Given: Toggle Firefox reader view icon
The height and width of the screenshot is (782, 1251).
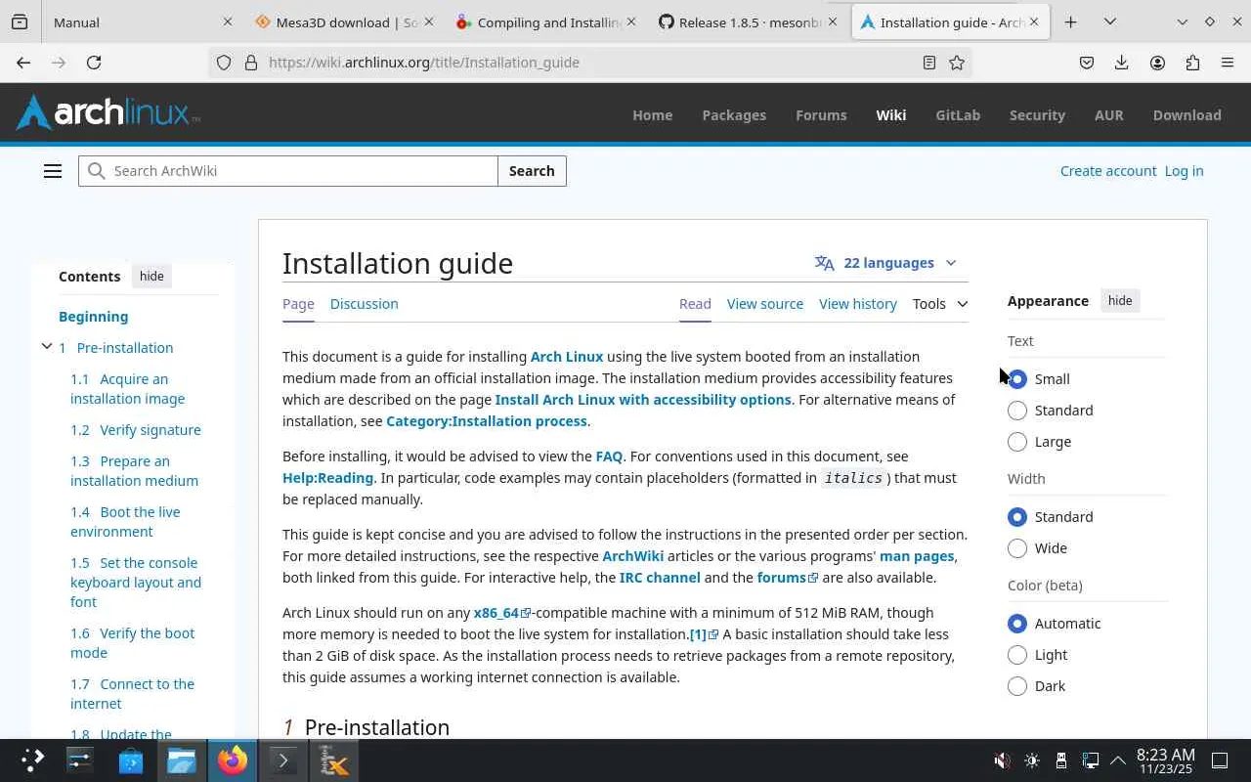Looking at the screenshot, I should point(929,63).
